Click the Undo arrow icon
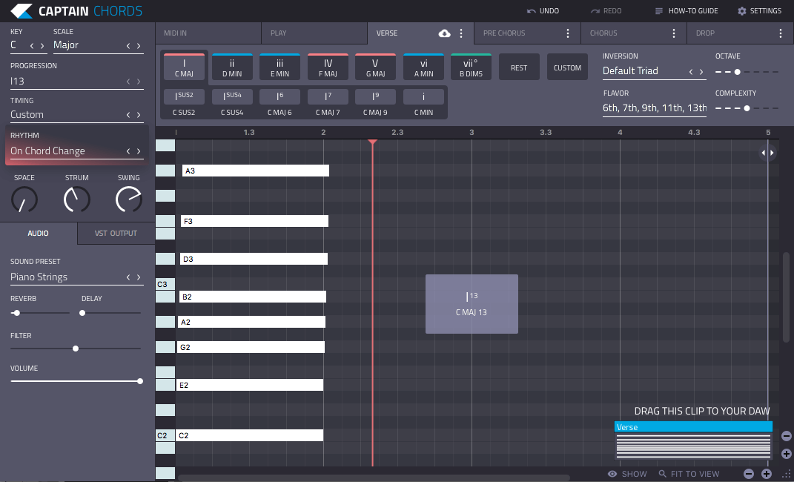Viewport: 794px width, 482px height. (x=531, y=11)
